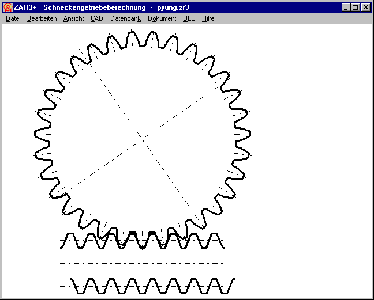Click the topmost tooth of the worm wheel

pyautogui.click(x=142, y=36)
